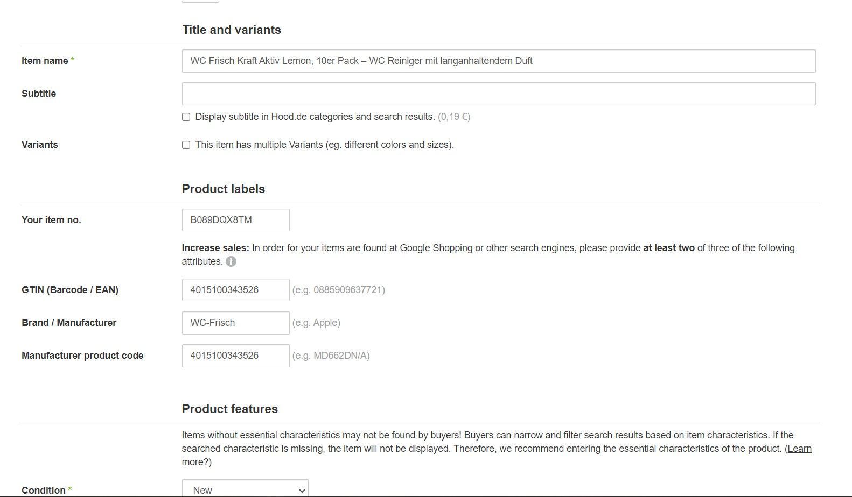The image size is (852, 497).
Task: Click the 'Product features' section heading
Action: [x=230, y=409]
